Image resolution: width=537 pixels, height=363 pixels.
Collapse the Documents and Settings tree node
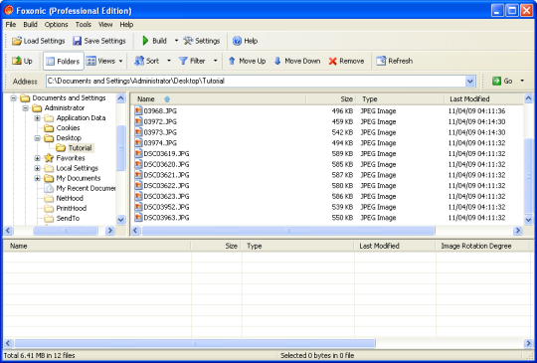pyautogui.click(x=13, y=98)
